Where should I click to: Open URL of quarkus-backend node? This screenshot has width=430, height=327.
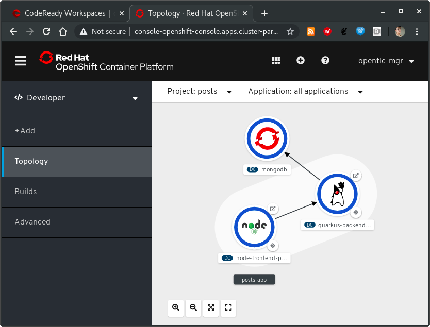[x=356, y=176]
